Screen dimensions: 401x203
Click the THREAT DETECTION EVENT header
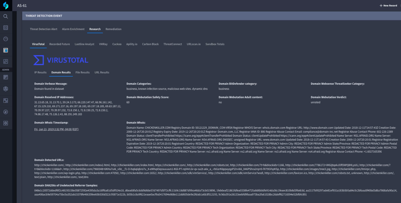[44, 16]
